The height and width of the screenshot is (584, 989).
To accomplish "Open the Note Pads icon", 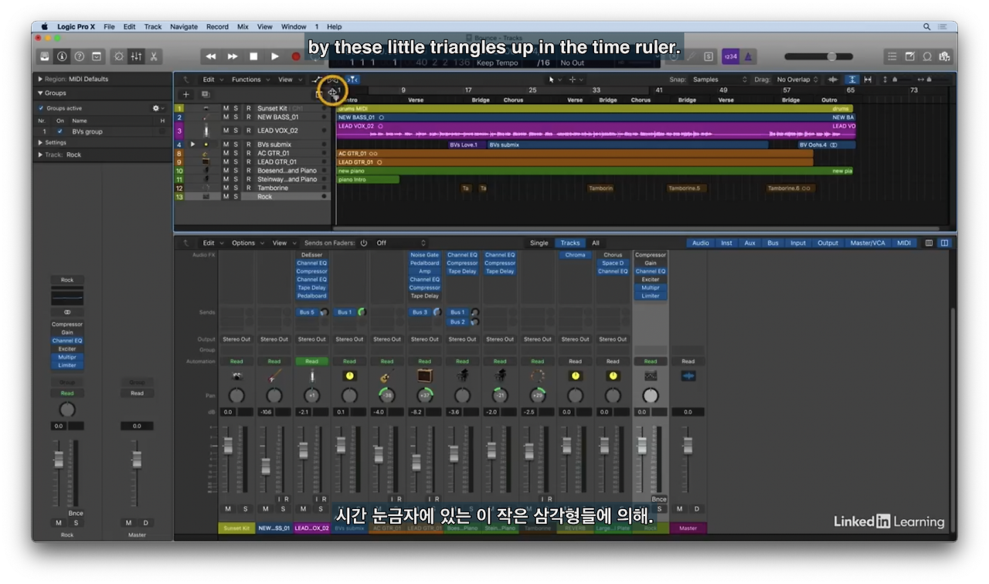I will pos(909,56).
